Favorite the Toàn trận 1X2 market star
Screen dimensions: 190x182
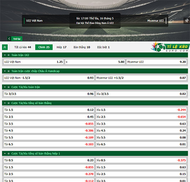pos(9,55)
